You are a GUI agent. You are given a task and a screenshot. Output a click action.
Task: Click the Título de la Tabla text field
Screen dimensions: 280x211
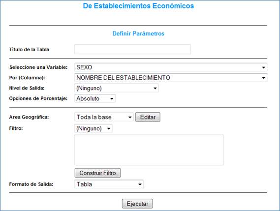click(x=132, y=50)
